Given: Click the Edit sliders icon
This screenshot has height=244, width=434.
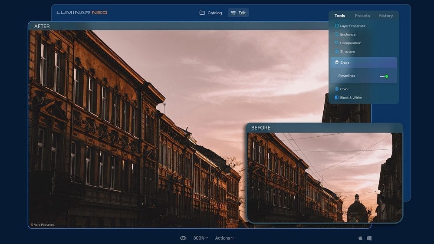Looking at the screenshot, I should tap(233, 13).
